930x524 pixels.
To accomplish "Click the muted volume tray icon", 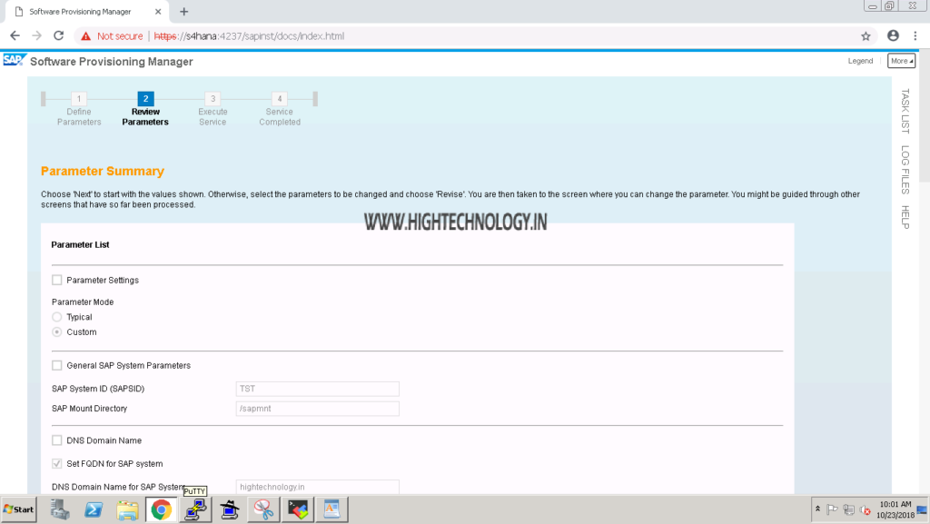I will coord(866,509).
